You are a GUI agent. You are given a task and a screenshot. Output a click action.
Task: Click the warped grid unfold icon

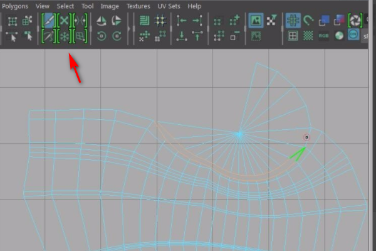point(80,36)
